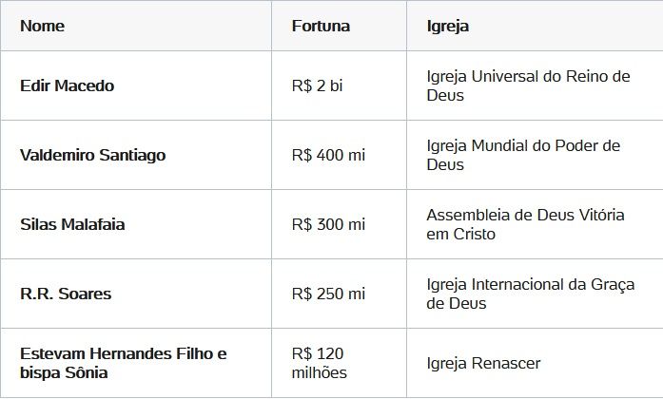Select the R$ 400 mi value
The image size is (663, 399).
328,155
